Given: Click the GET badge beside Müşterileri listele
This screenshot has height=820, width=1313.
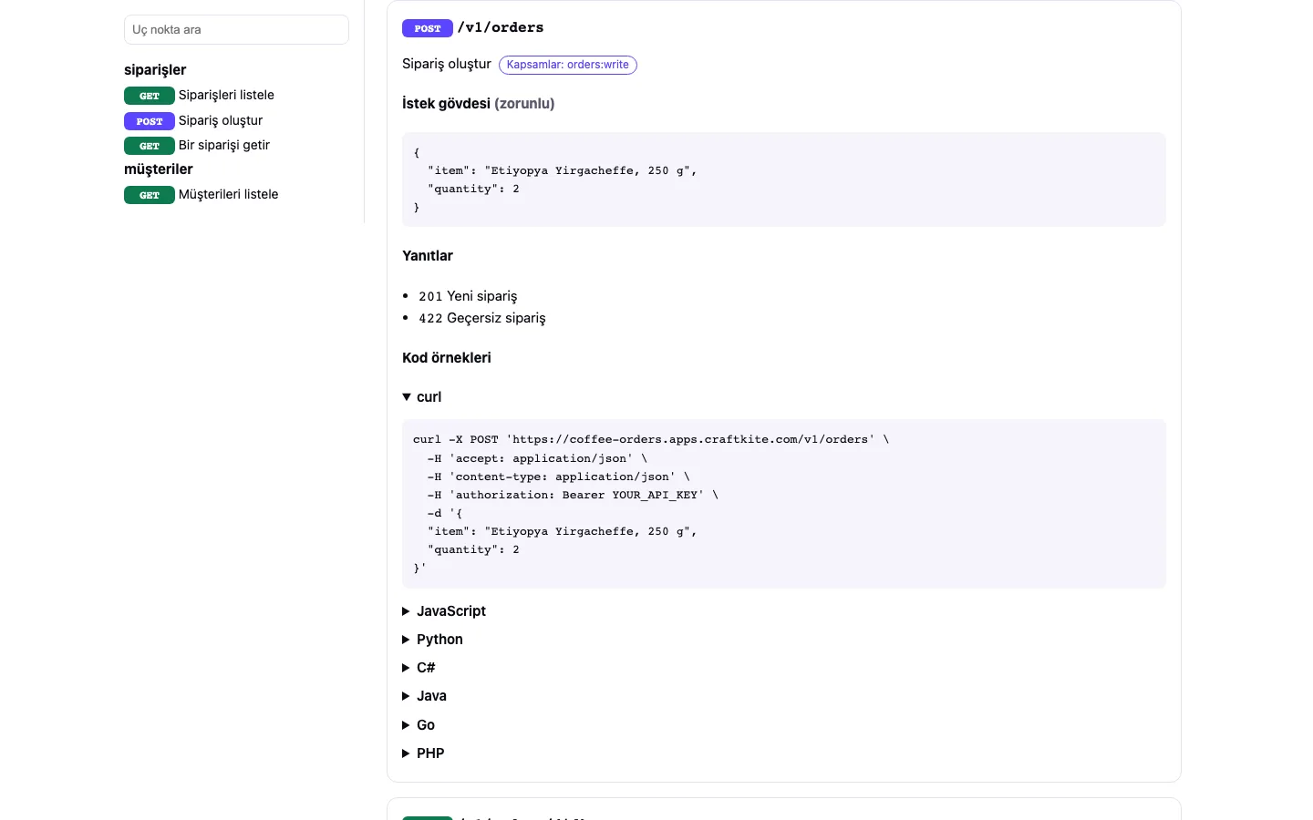Looking at the screenshot, I should (150, 195).
